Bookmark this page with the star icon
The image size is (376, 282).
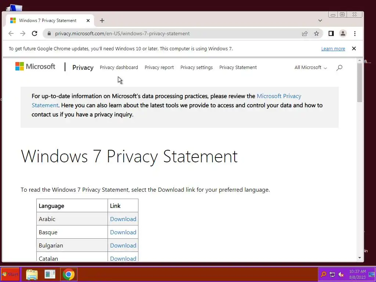317,33
